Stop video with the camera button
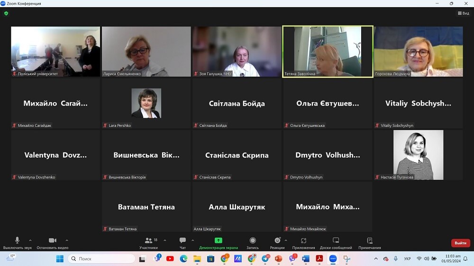Image resolution: width=474 pixels, height=266 pixels. (x=53, y=240)
